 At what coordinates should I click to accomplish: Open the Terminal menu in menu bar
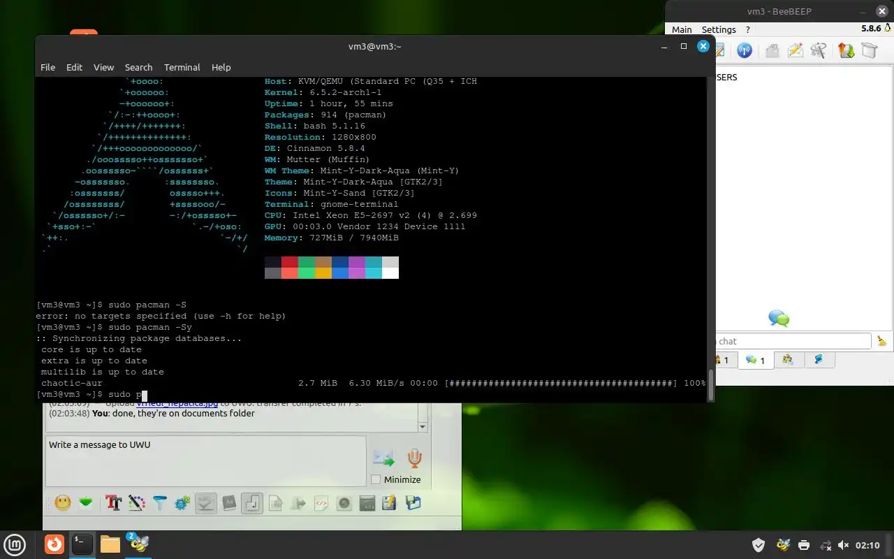tap(182, 67)
